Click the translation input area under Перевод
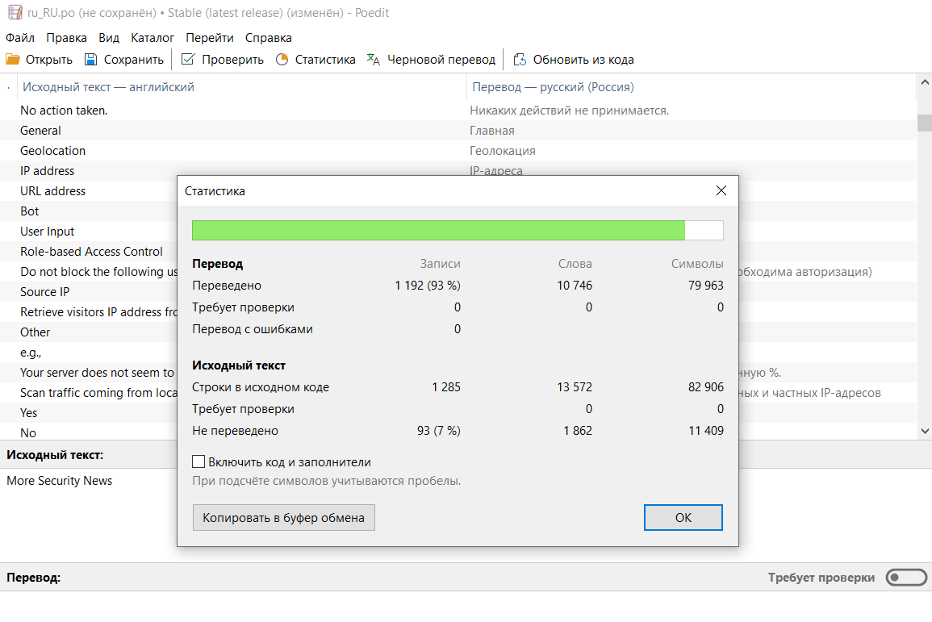The height and width of the screenshot is (622, 932). coord(466,606)
